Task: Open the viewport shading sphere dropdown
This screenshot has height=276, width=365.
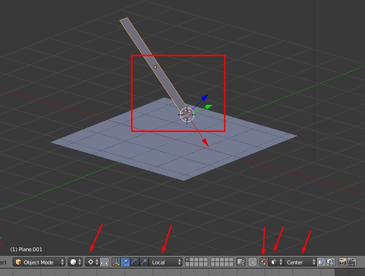Action: 76,262
